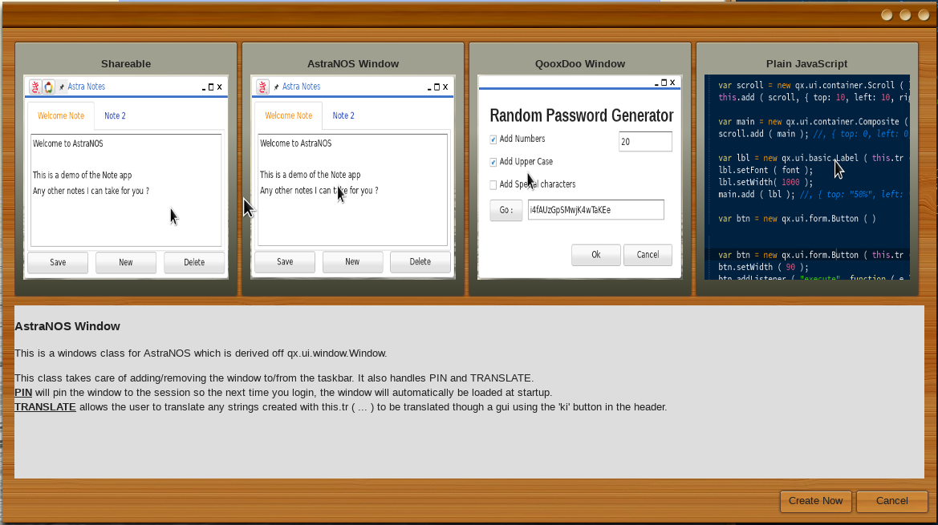The width and height of the screenshot is (938, 525).
Task: Select the QooxDoo Window template card title
Action: (x=580, y=64)
